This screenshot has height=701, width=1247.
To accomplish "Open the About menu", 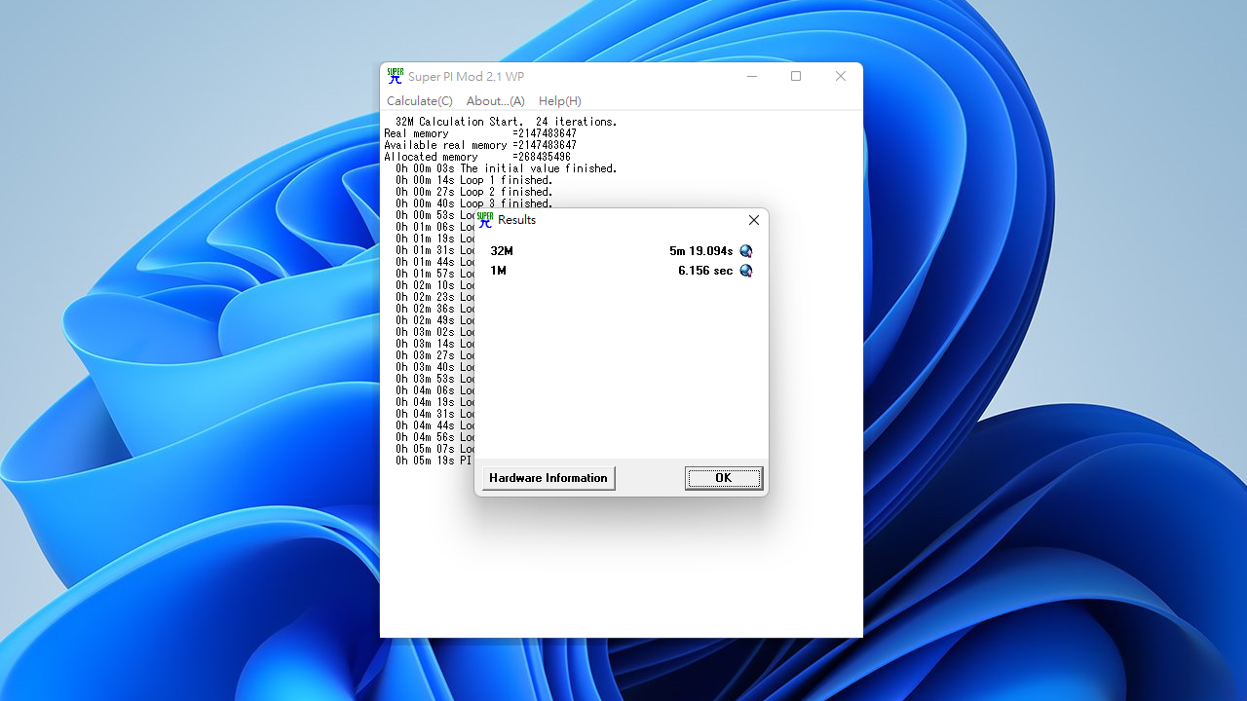I will (x=495, y=100).
